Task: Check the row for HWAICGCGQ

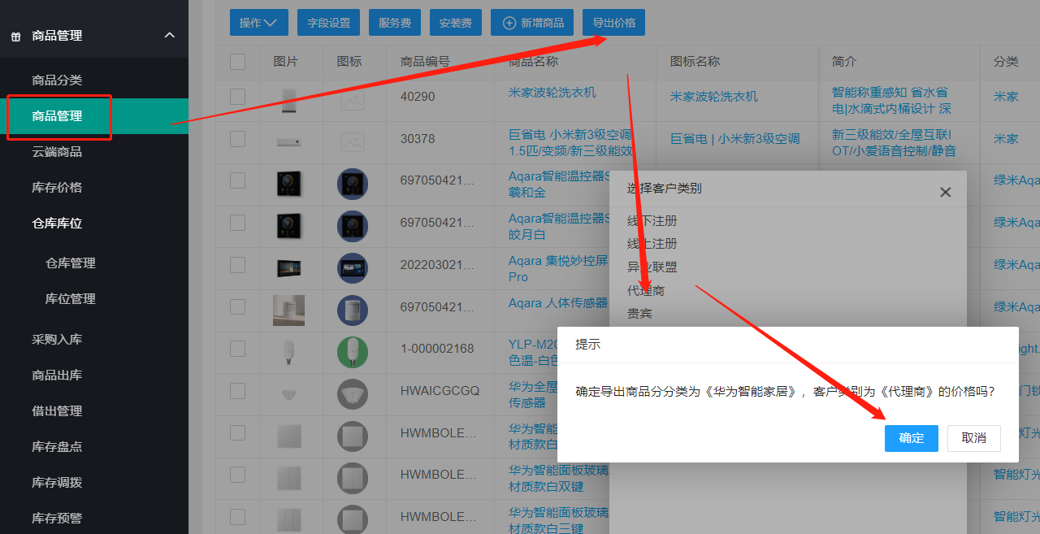Action: (x=237, y=391)
